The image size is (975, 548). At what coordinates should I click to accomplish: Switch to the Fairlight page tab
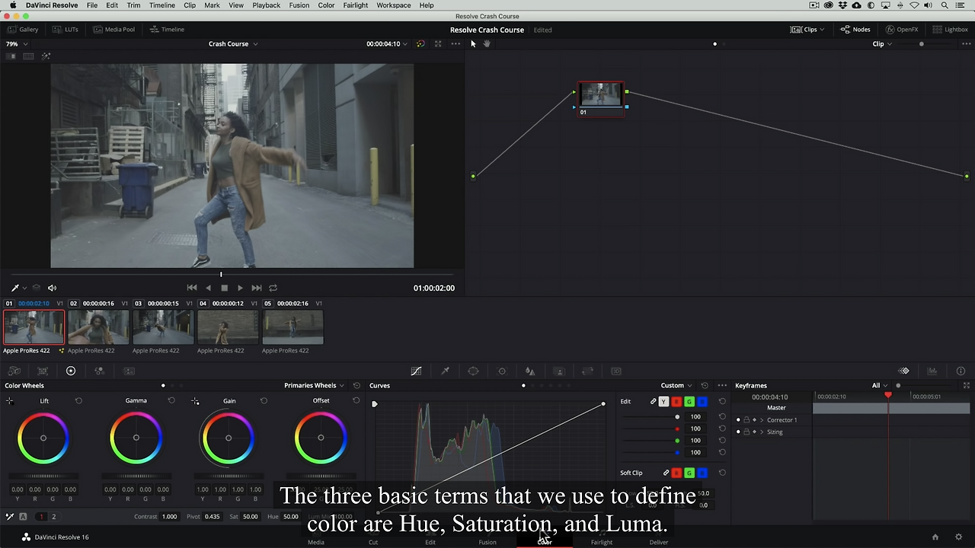click(601, 542)
